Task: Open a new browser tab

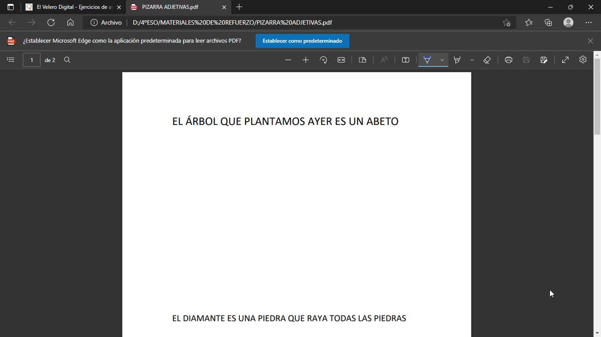Action: [x=239, y=7]
